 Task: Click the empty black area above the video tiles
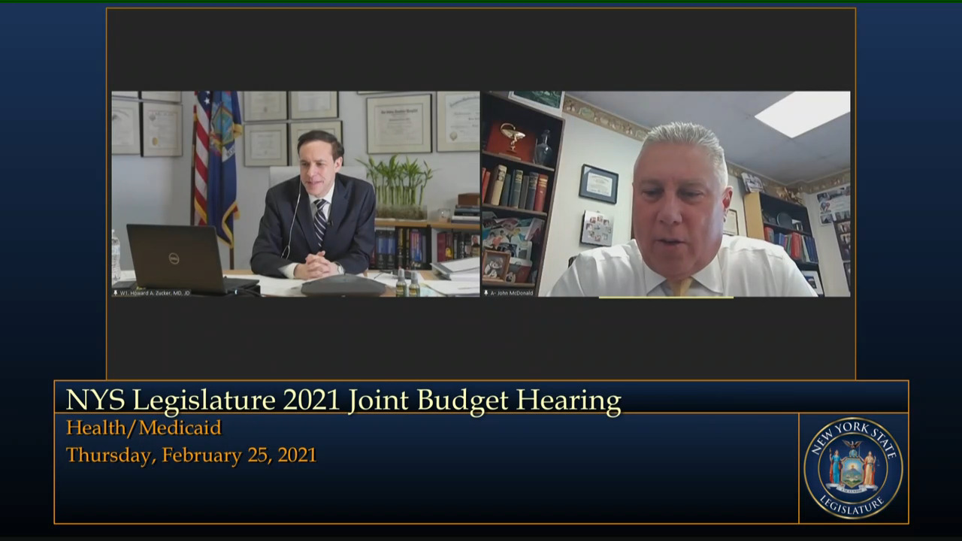click(481, 49)
